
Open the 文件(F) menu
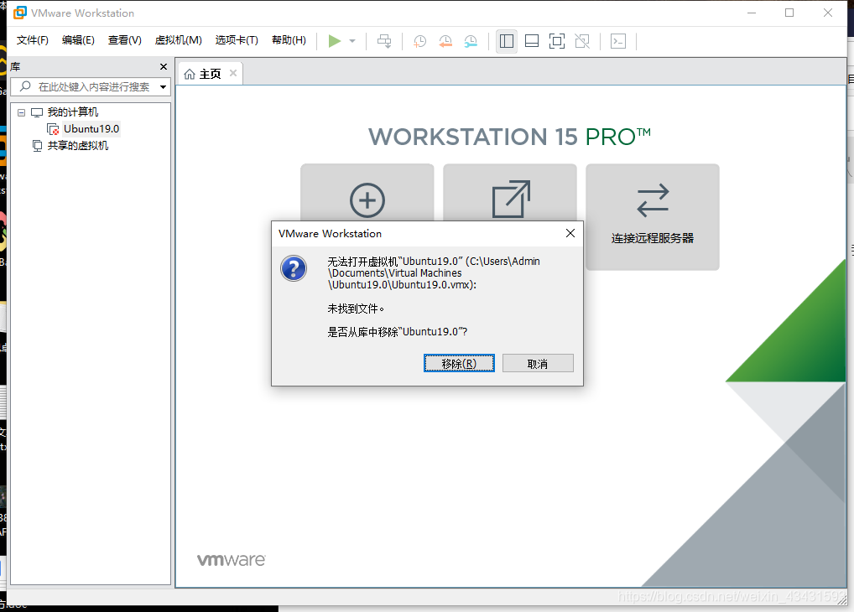[x=32, y=40]
